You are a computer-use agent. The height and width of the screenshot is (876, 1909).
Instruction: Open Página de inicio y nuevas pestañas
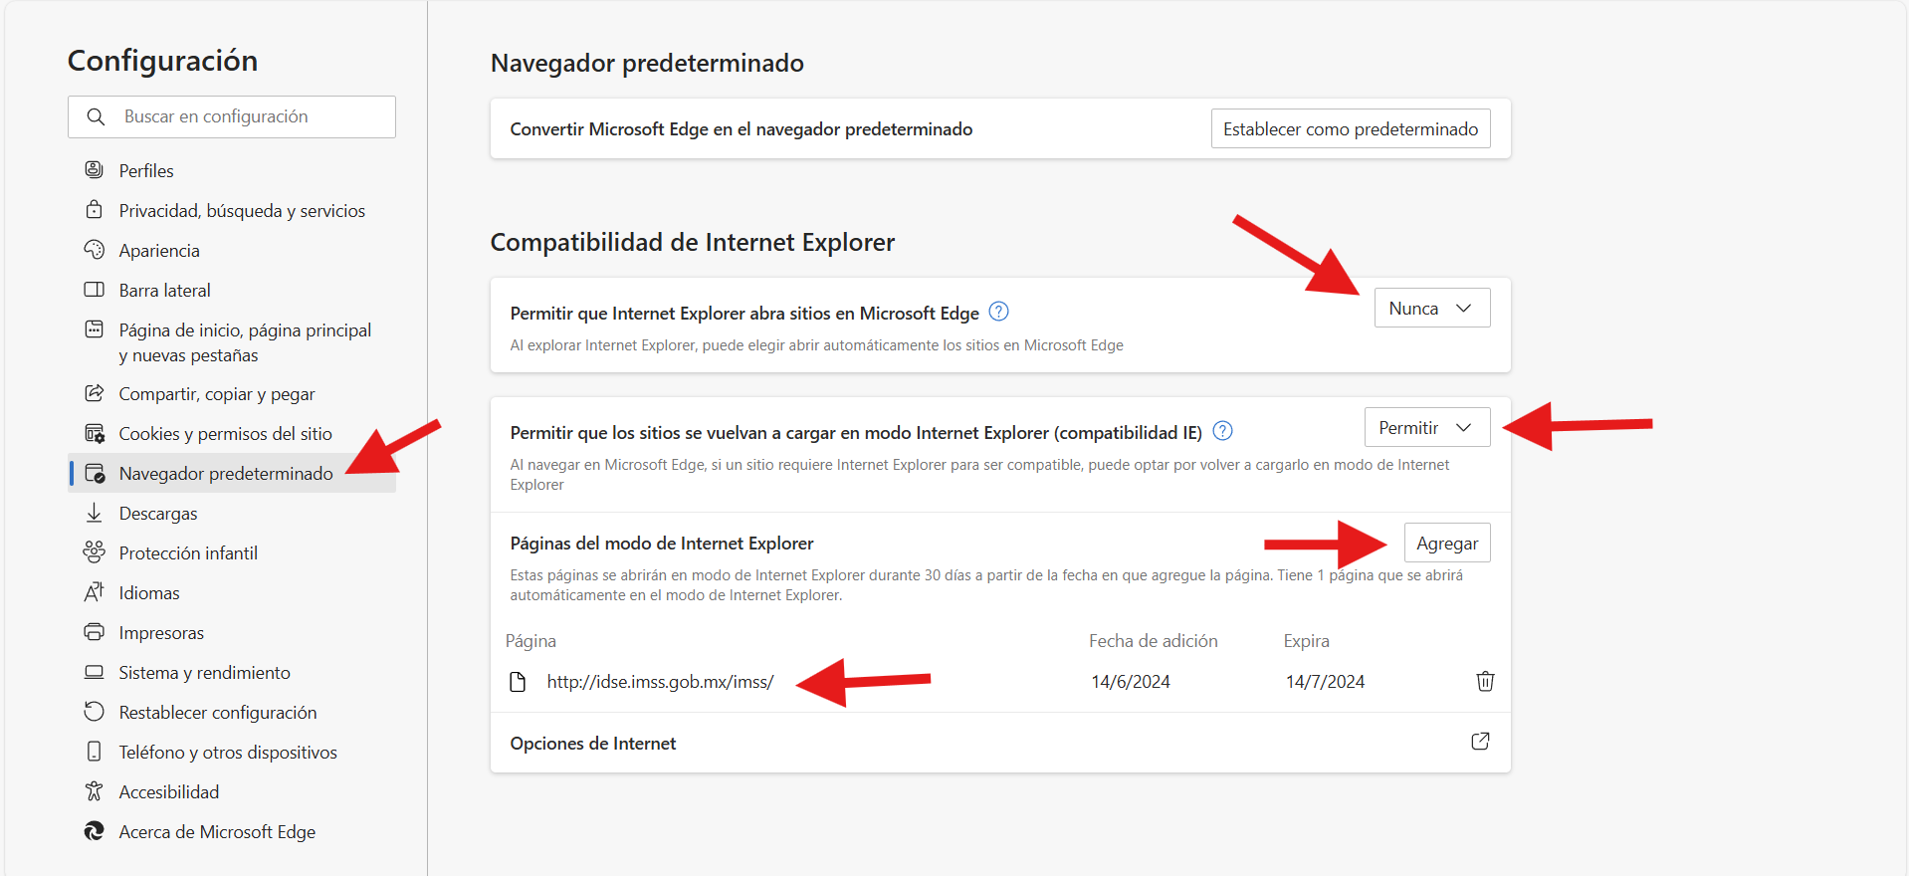pos(232,342)
